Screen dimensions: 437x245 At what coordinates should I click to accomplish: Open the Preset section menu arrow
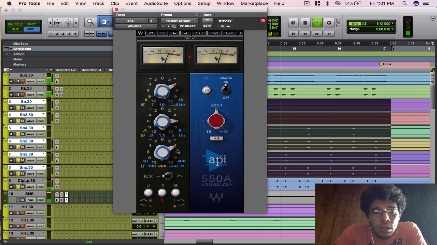click(196, 15)
